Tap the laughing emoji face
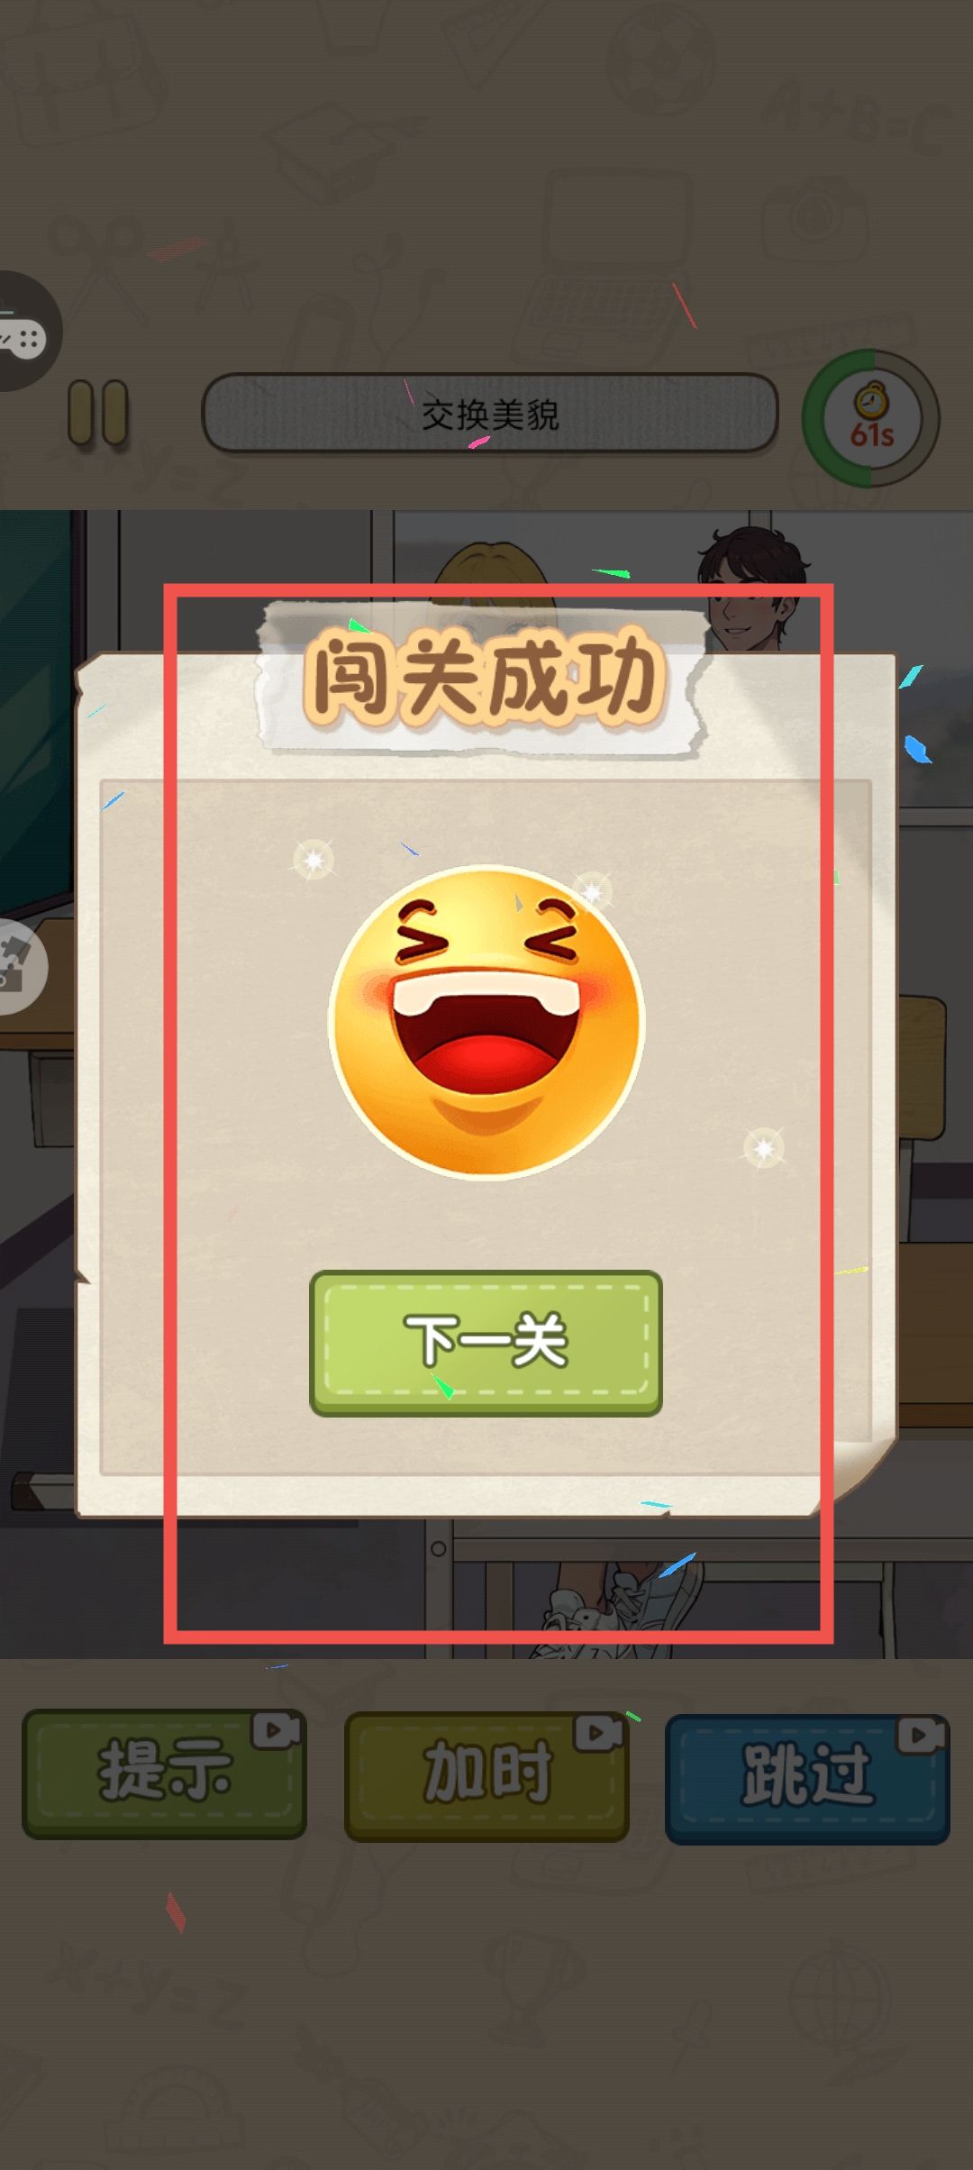Viewport: 973px width, 2170px height. click(486, 1022)
